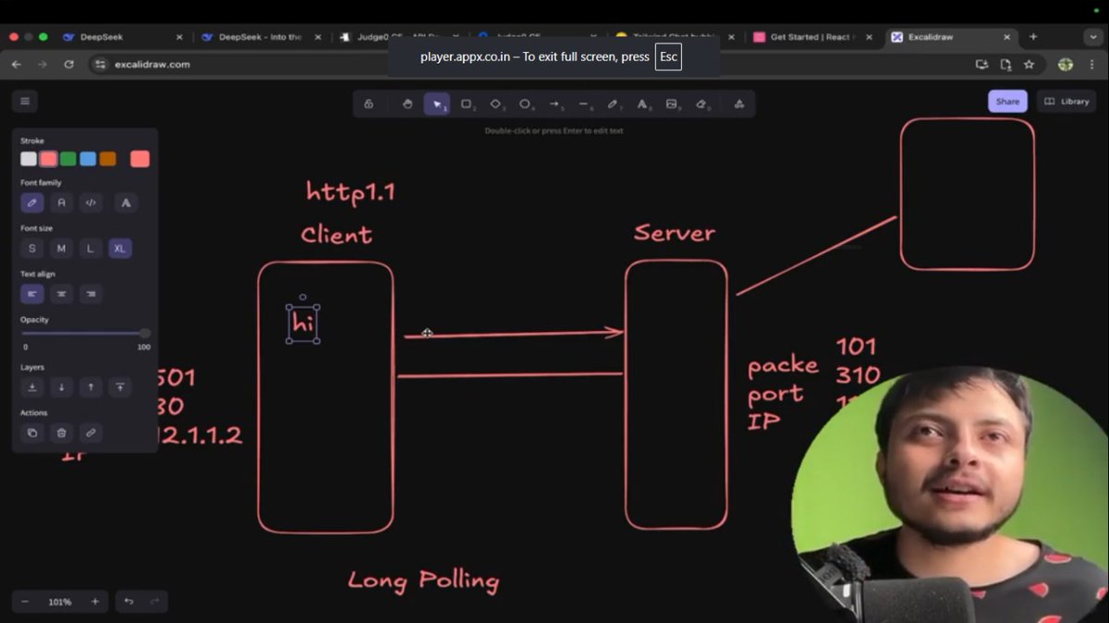
Task: Toggle the code font family option
Action: tap(91, 202)
